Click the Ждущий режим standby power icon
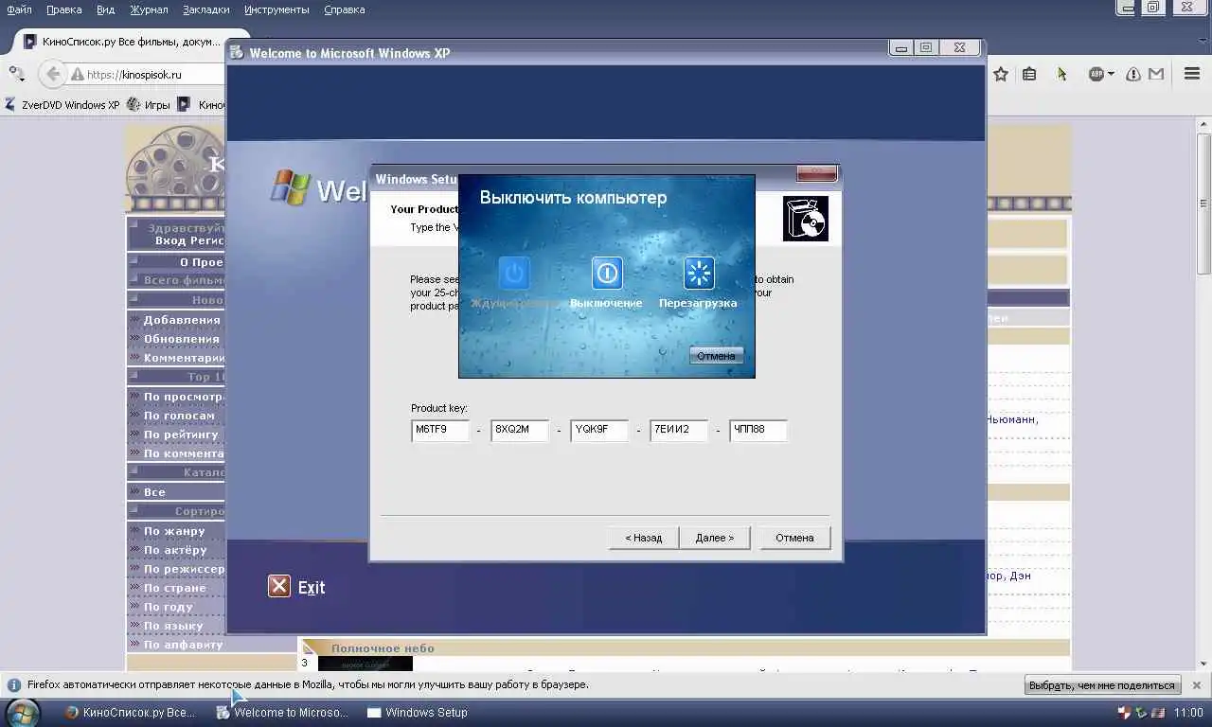1212x727 pixels. [514, 274]
